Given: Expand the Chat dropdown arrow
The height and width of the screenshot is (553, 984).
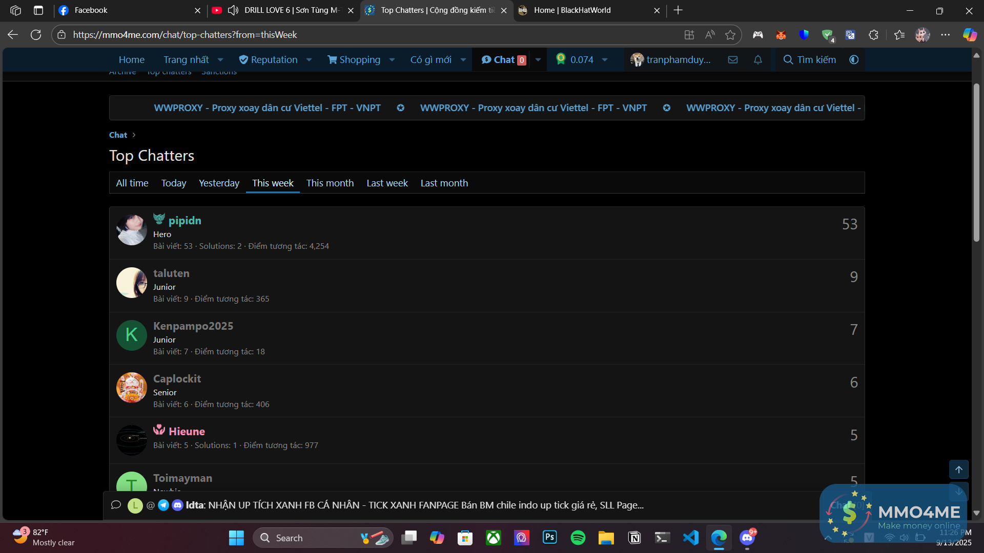Looking at the screenshot, I should click(x=538, y=60).
